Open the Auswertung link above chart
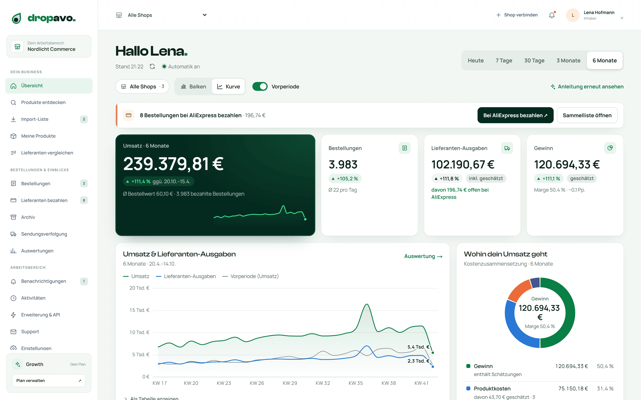 [x=423, y=256]
